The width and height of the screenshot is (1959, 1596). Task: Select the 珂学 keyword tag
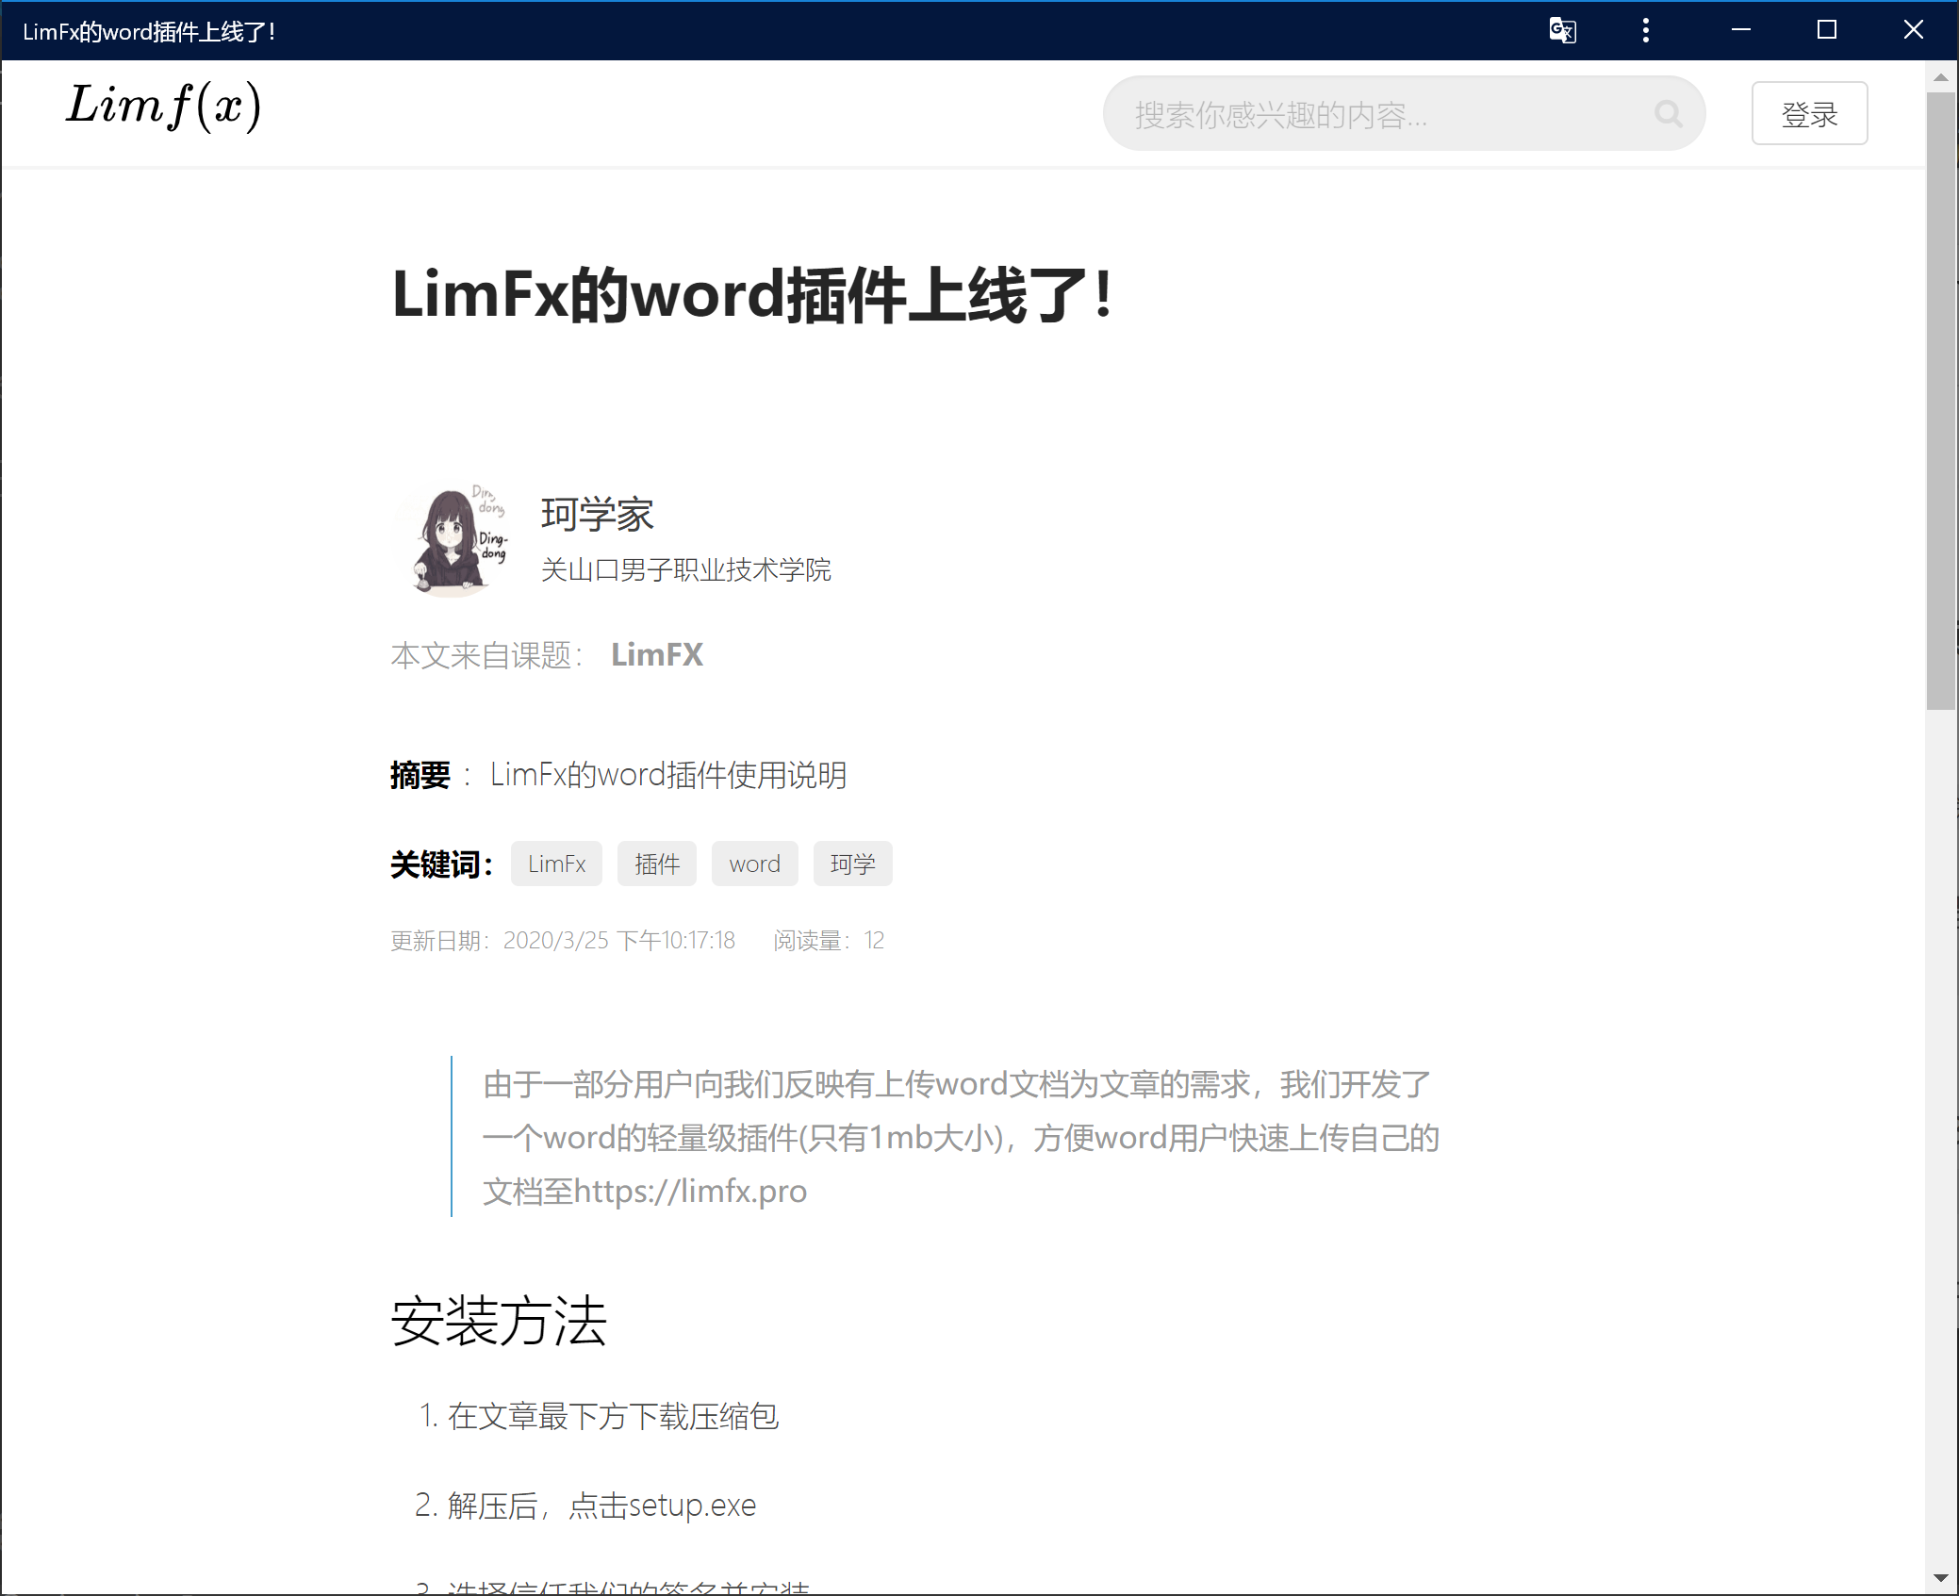tap(852, 864)
